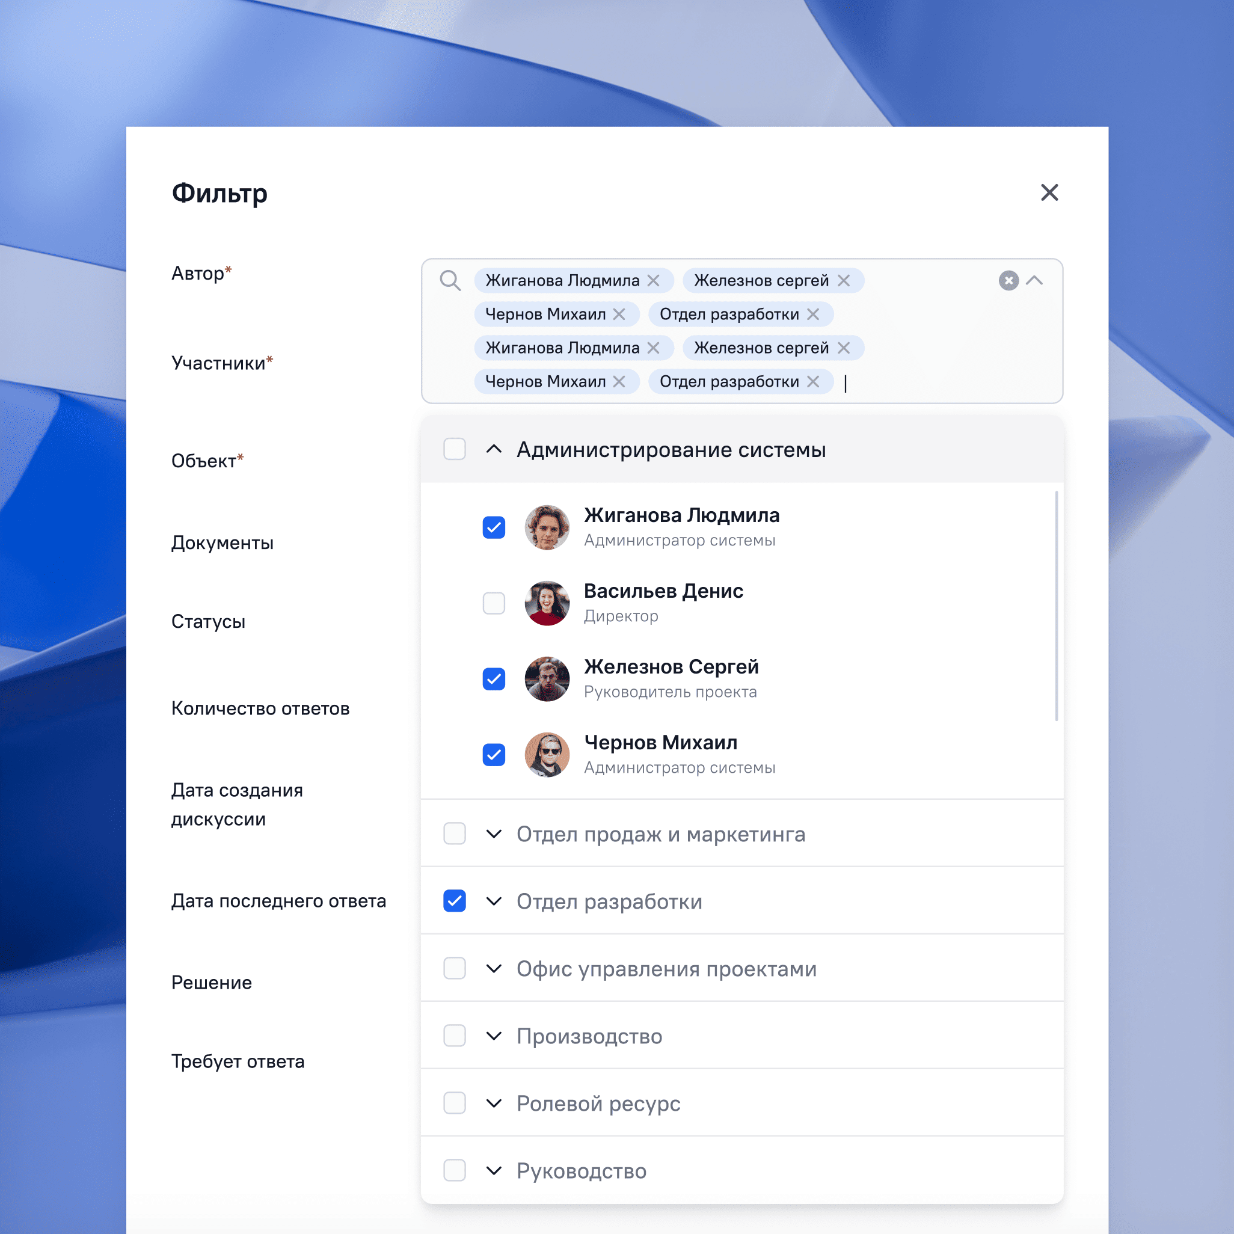The image size is (1234, 1234).
Task: Remove first Жиганова Людмила tag in top row
Action: click(x=652, y=280)
